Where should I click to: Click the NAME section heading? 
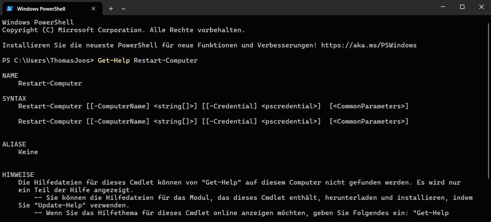[x=10, y=75]
